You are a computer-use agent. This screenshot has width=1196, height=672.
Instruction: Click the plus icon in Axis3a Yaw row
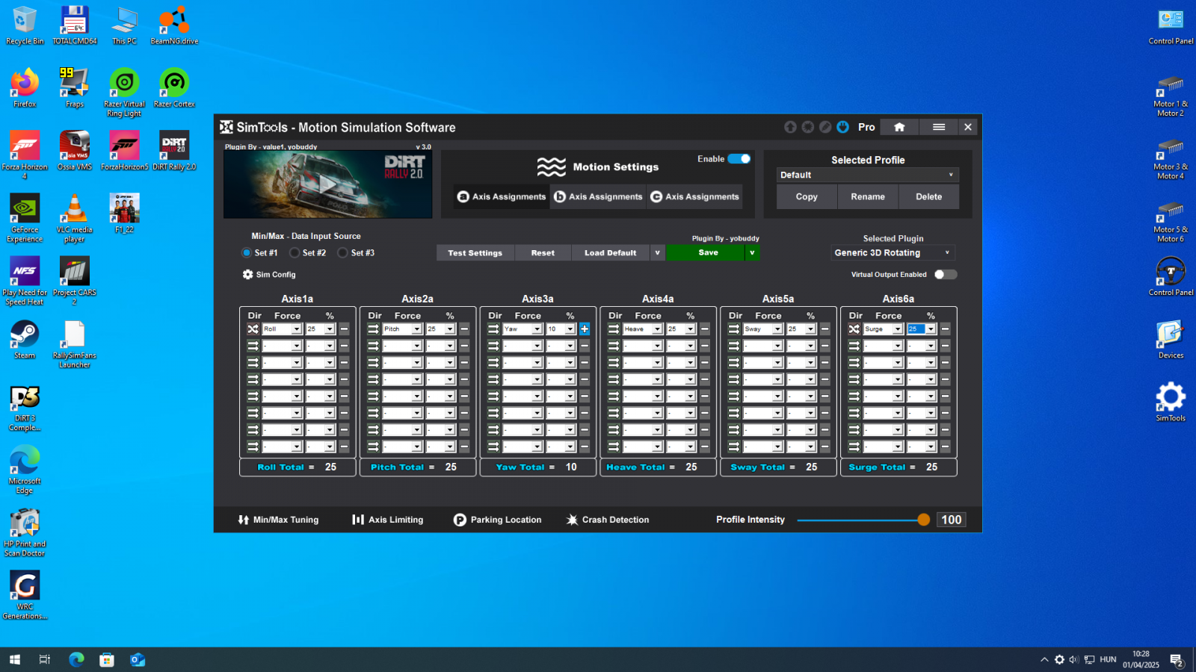click(x=585, y=329)
